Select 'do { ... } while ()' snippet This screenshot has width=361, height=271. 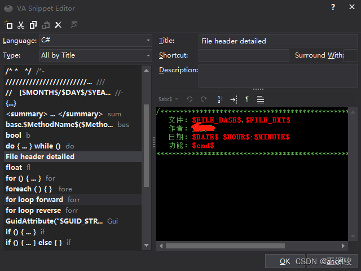(33, 146)
